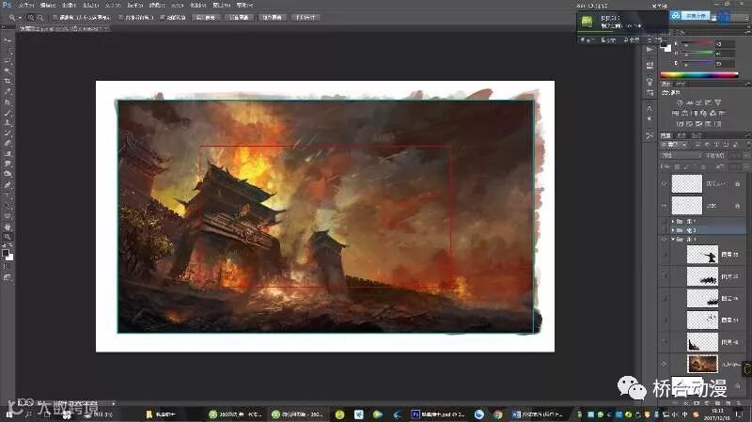Switch to the 样式 (Styles) tab

pyautogui.click(x=681, y=85)
